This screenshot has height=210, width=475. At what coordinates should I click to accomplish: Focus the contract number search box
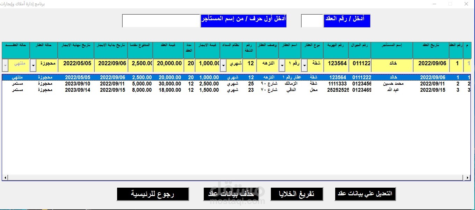click(x=312, y=21)
